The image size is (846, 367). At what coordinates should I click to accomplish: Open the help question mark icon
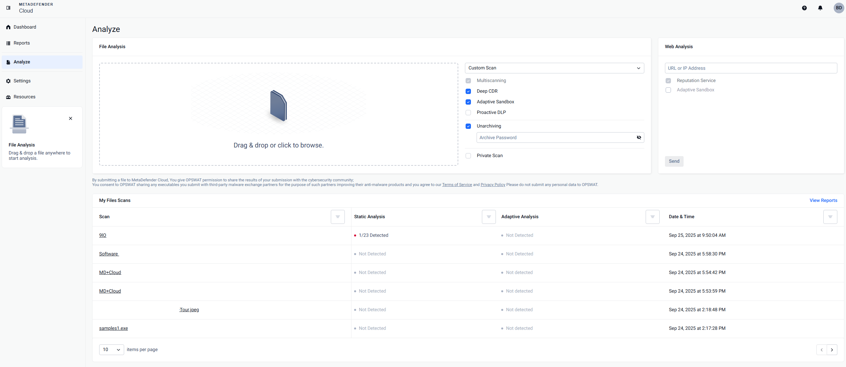tap(804, 8)
